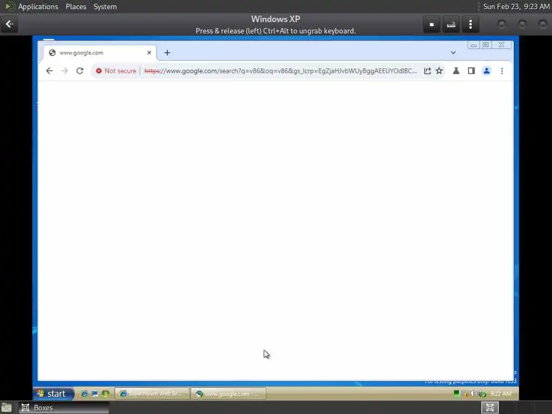Switch to www.google.com taskbar button
Viewport: 552px width, 414px height.
[x=229, y=394]
